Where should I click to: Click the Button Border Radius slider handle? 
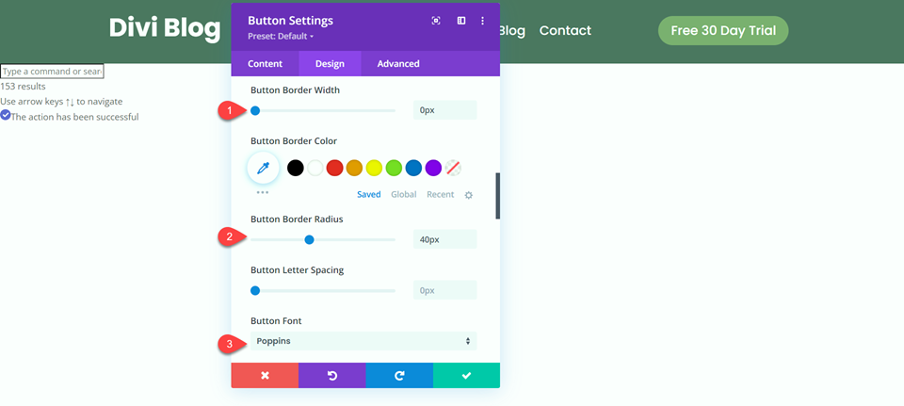pyautogui.click(x=309, y=240)
